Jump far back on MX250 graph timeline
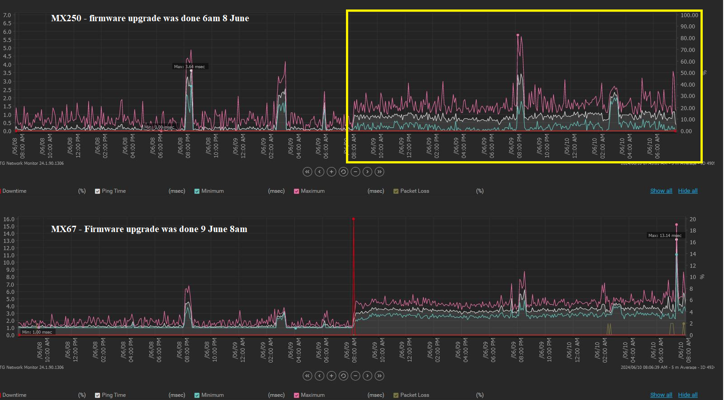 (x=308, y=172)
